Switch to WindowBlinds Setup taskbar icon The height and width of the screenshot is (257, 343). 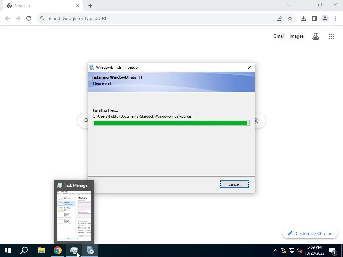(x=90, y=250)
